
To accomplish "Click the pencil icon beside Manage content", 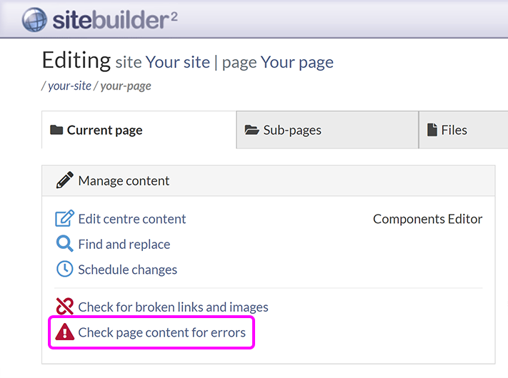I will click(64, 180).
